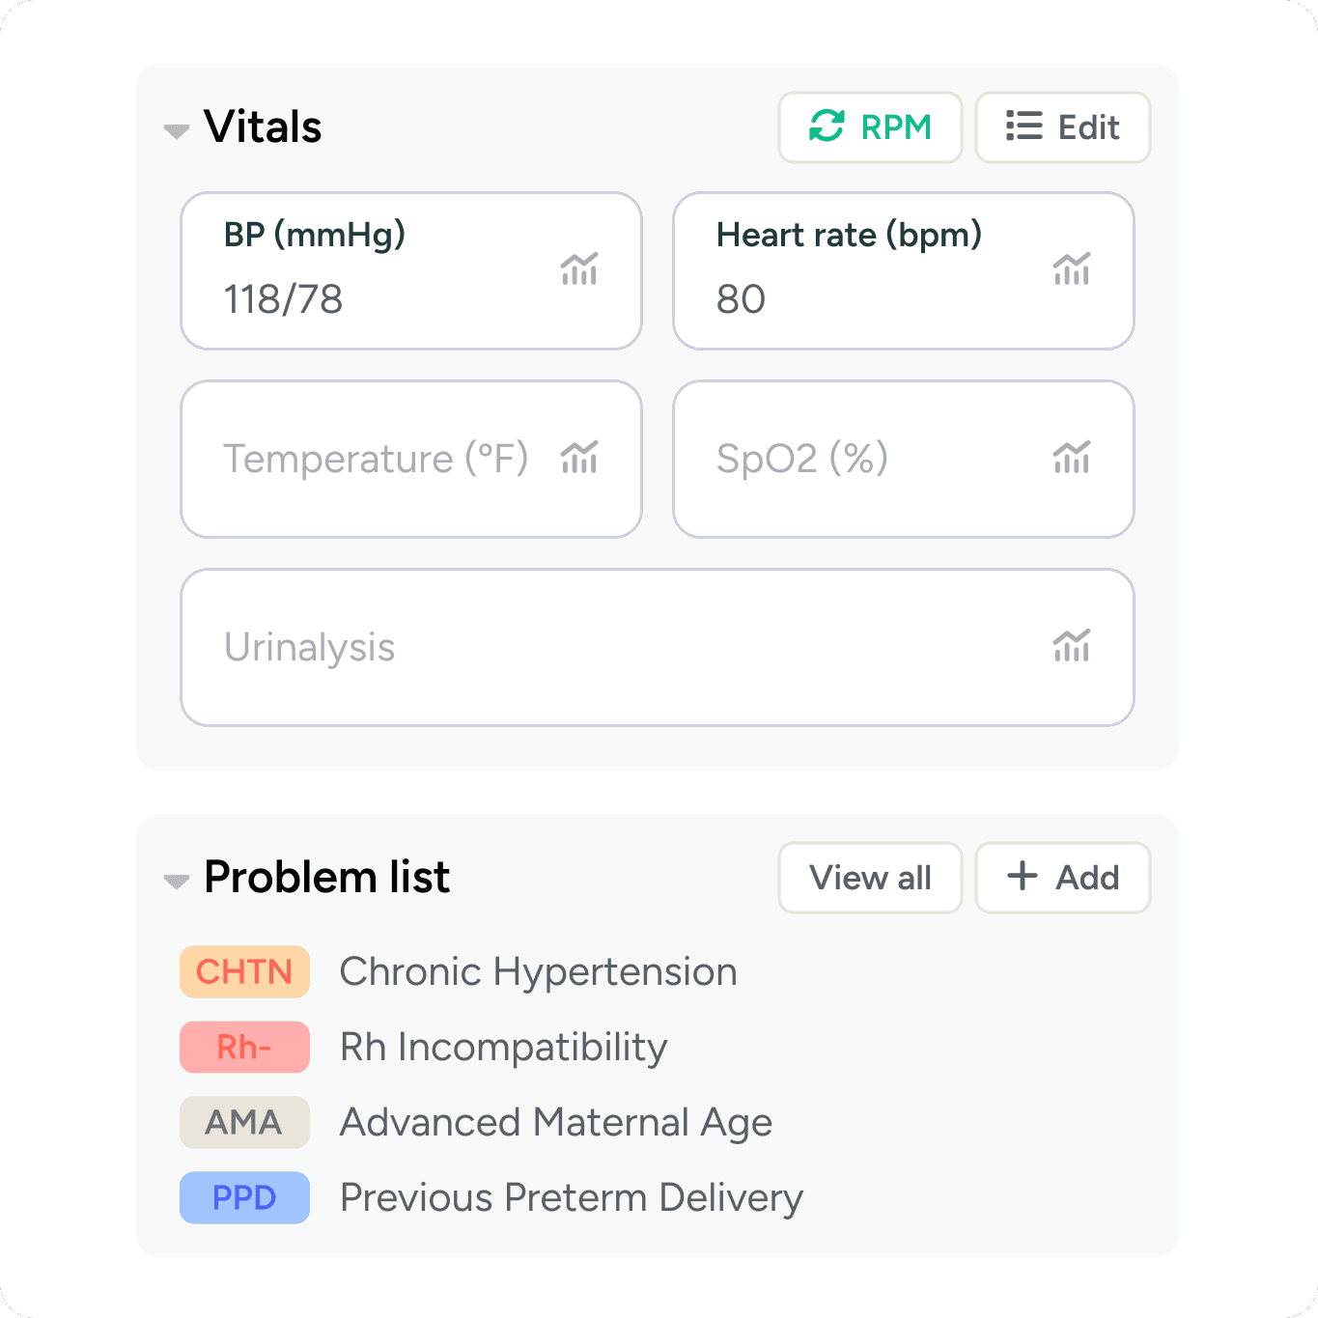Expand the Vitals disclosure triangle

click(176, 131)
